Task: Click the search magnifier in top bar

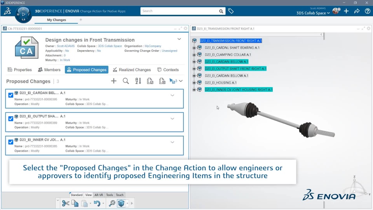Action: [221, 11]
